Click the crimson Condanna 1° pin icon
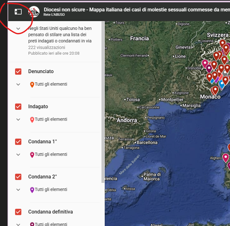230x226 pixels. point(32,155)
